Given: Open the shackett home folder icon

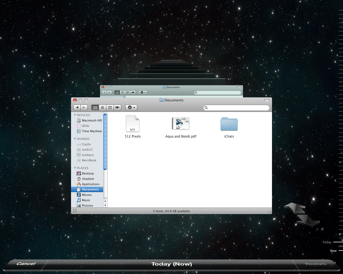Looking at the screenshot, I should click(79, 179).
